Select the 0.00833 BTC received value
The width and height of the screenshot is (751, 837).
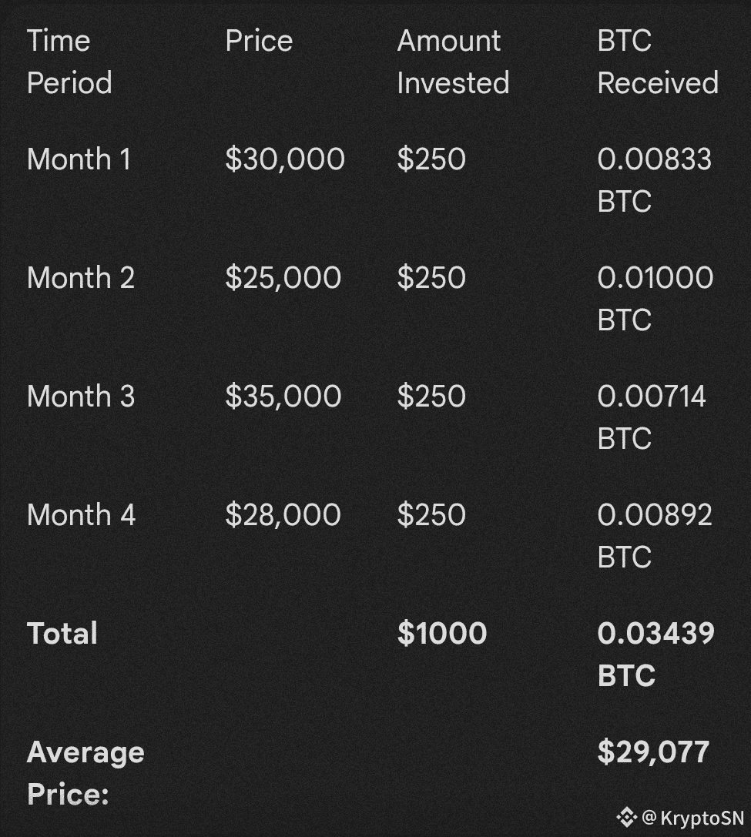(x=654, y=180)
